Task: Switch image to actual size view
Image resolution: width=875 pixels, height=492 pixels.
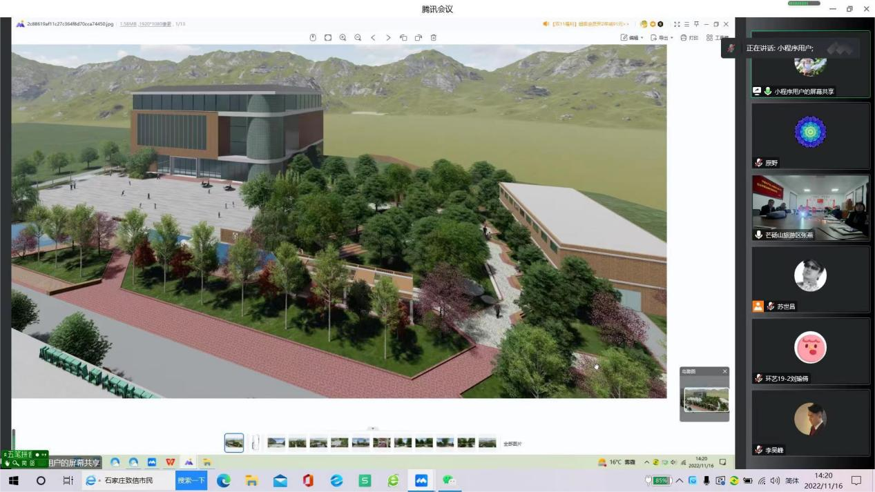Action: click(x=327, y=38)
